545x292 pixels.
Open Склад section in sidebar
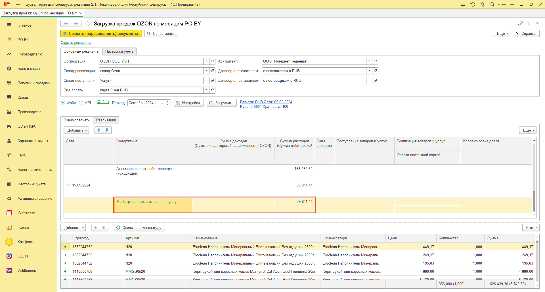[23, 97]
